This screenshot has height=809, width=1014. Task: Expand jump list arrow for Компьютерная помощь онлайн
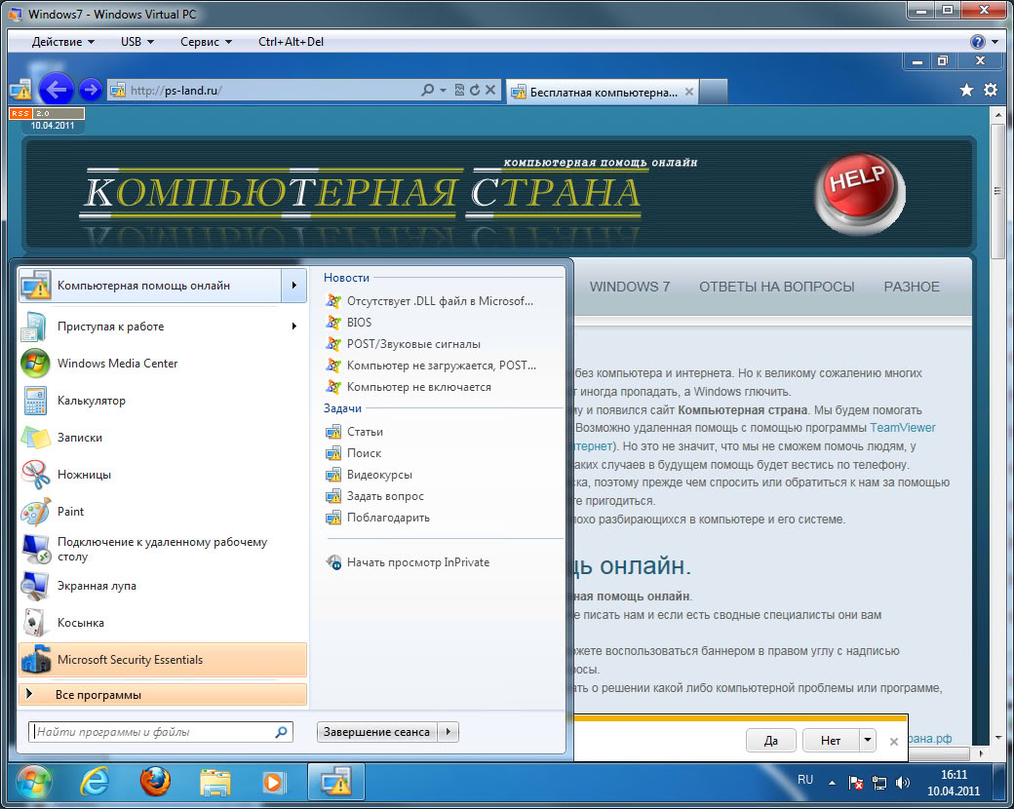(294, 286)
